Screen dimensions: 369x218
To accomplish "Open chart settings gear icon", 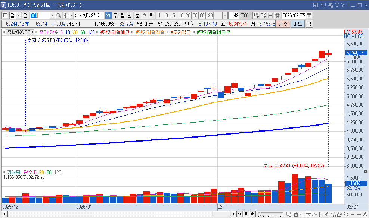I will pos(277,15).
